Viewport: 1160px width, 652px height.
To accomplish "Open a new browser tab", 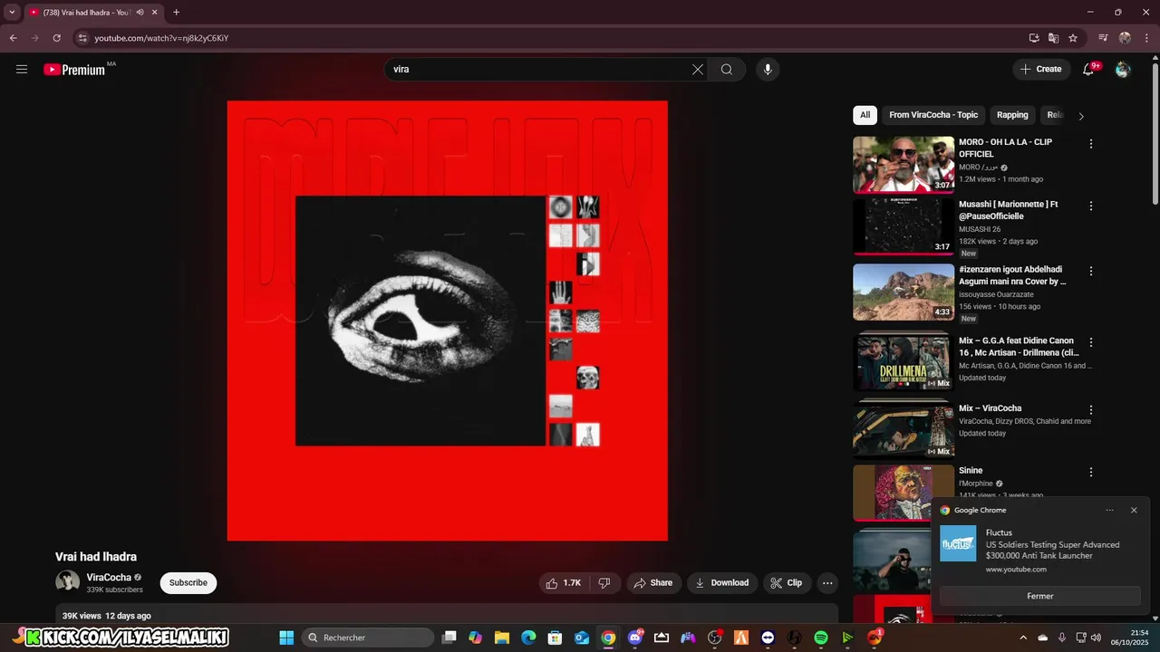I will click(176, 13).
